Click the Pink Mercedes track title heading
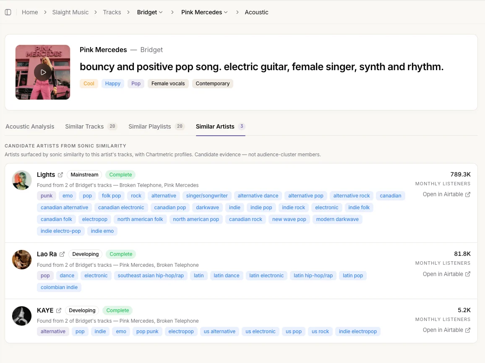Image resolution: width=485 pixels, height=363 pixels. [x=103, y=50]
